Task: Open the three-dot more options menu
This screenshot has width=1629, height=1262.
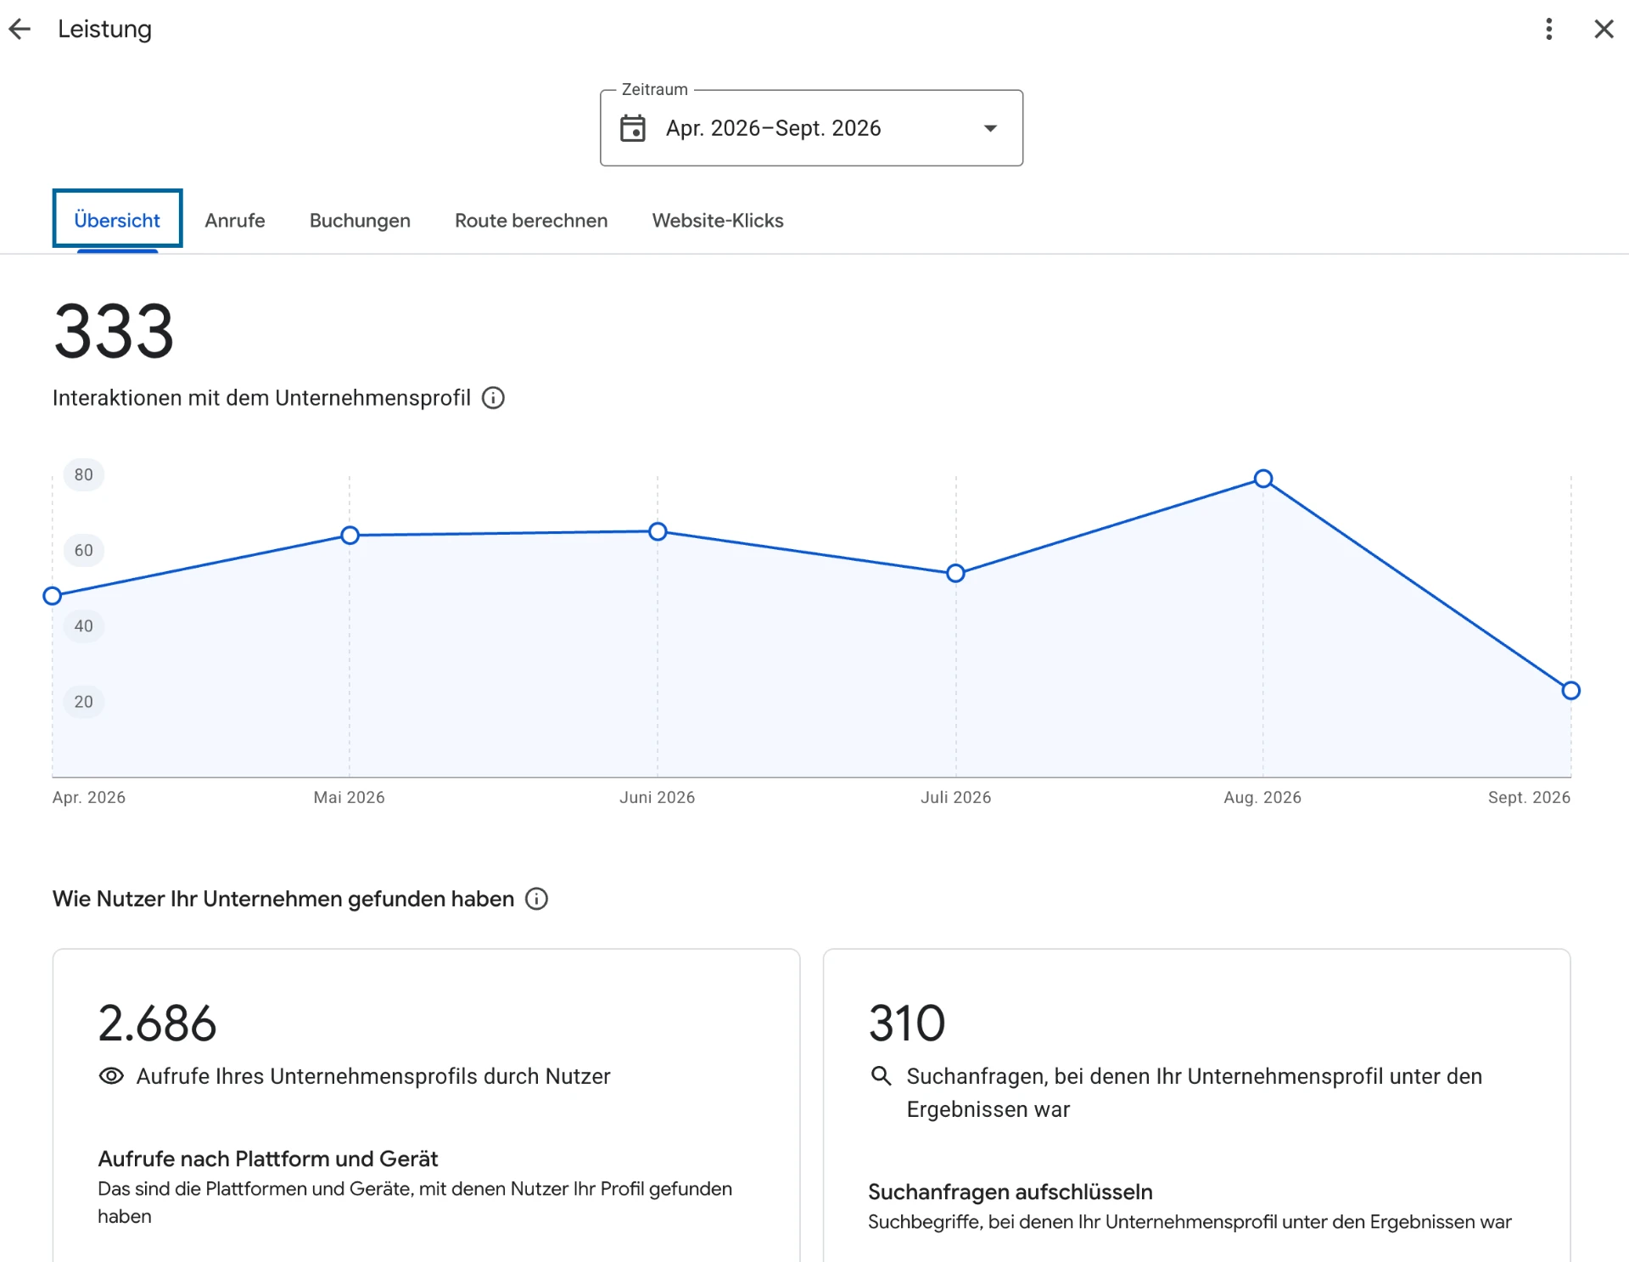Action: pos(1549,30)
